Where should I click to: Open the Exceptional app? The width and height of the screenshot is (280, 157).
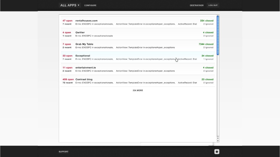[83, 56]
